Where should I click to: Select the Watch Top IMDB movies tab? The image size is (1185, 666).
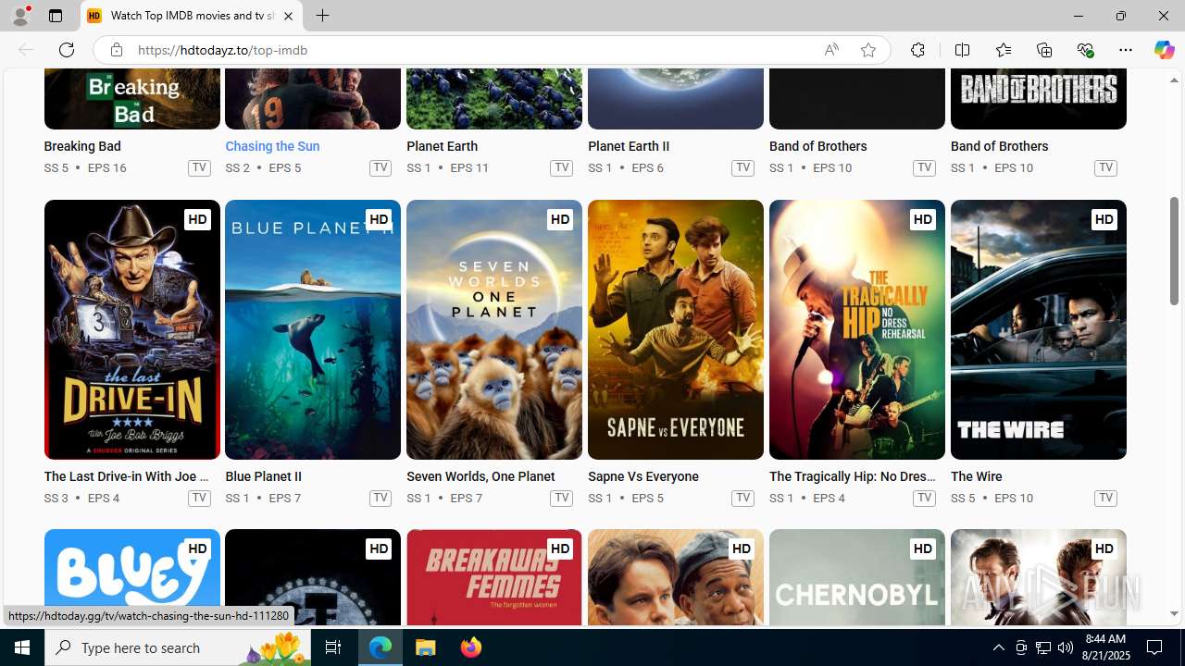tap(192, 16)
